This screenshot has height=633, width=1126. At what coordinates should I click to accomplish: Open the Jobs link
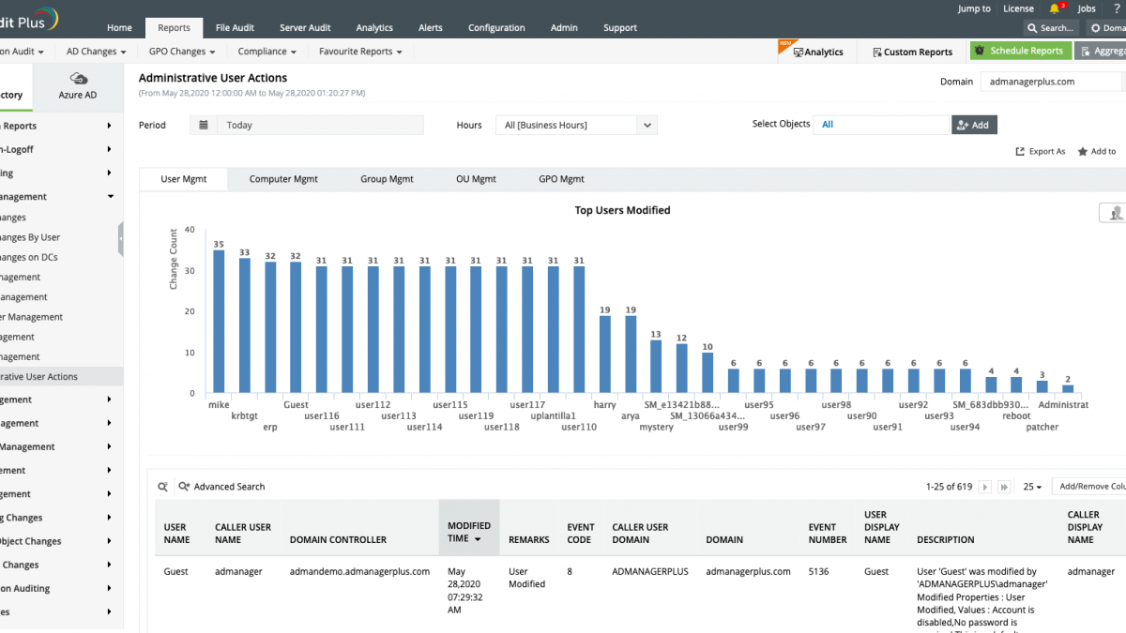click(1086, 8)
